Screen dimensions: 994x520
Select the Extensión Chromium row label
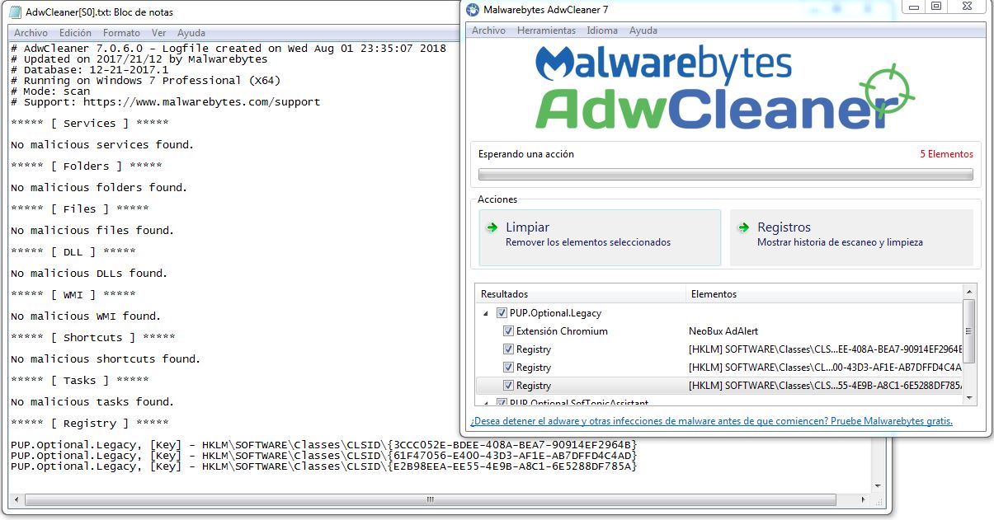(x=562, y=331)
